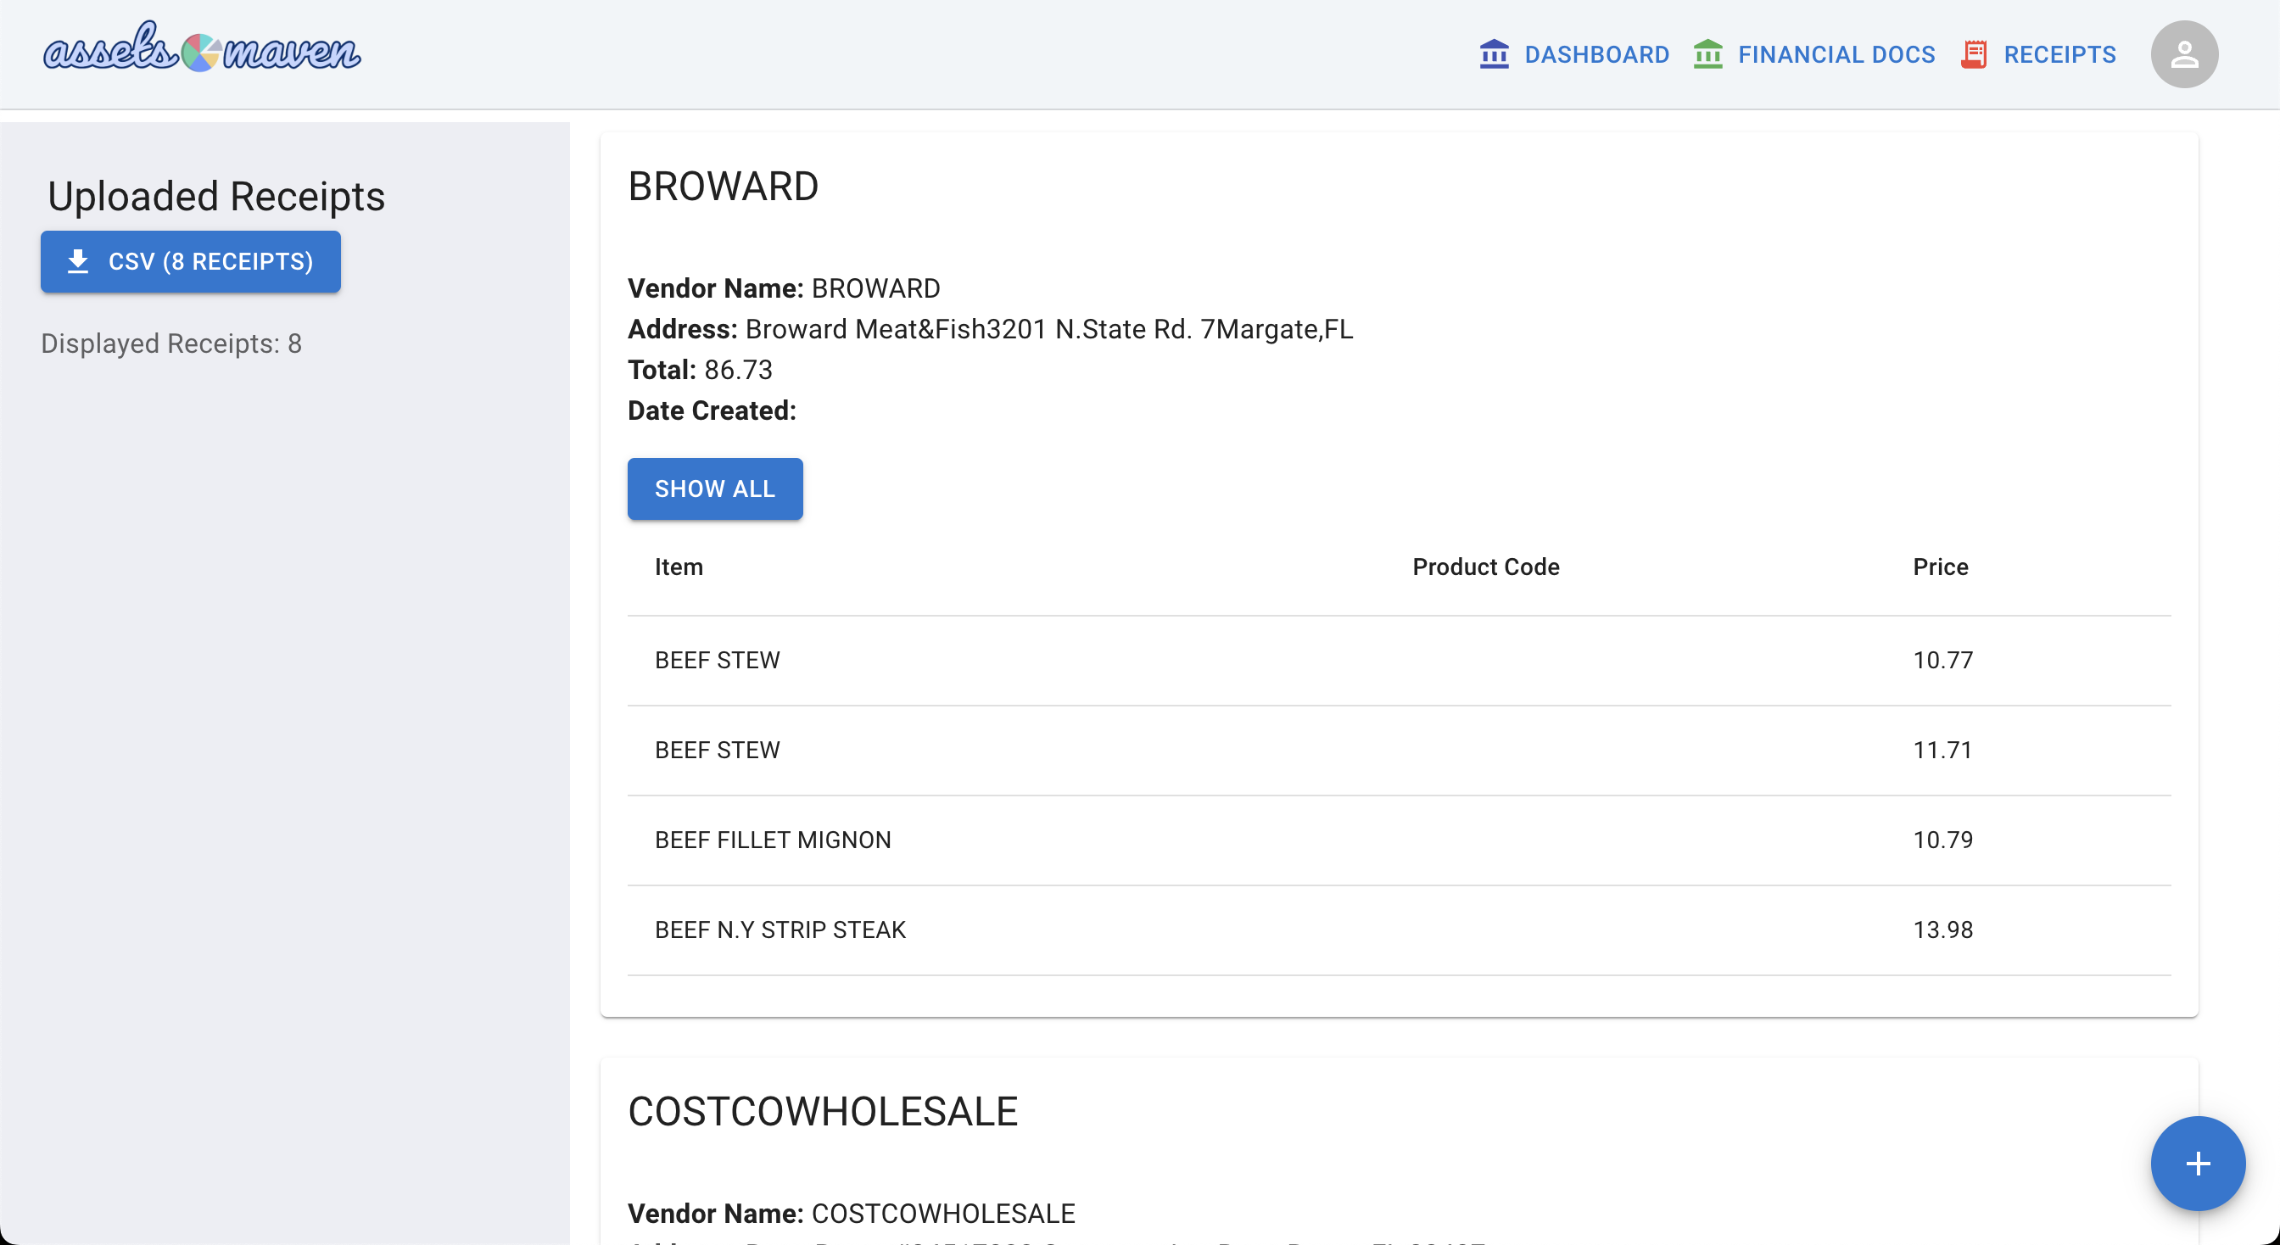
Task: Click the download icon on CSV button
Action: 78,261
